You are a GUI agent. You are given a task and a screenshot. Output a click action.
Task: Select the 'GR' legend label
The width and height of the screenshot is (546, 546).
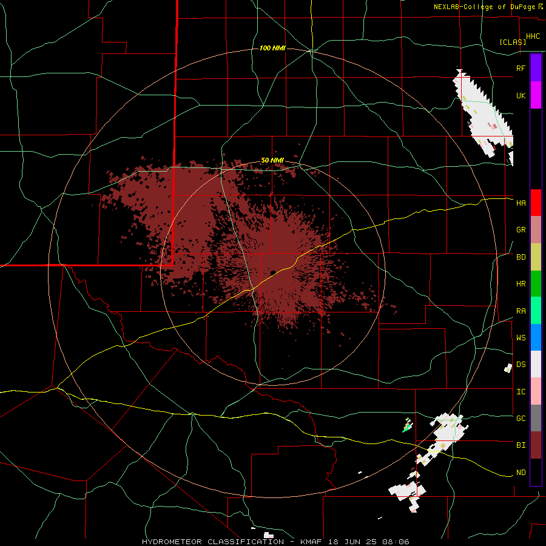[521, 230]
